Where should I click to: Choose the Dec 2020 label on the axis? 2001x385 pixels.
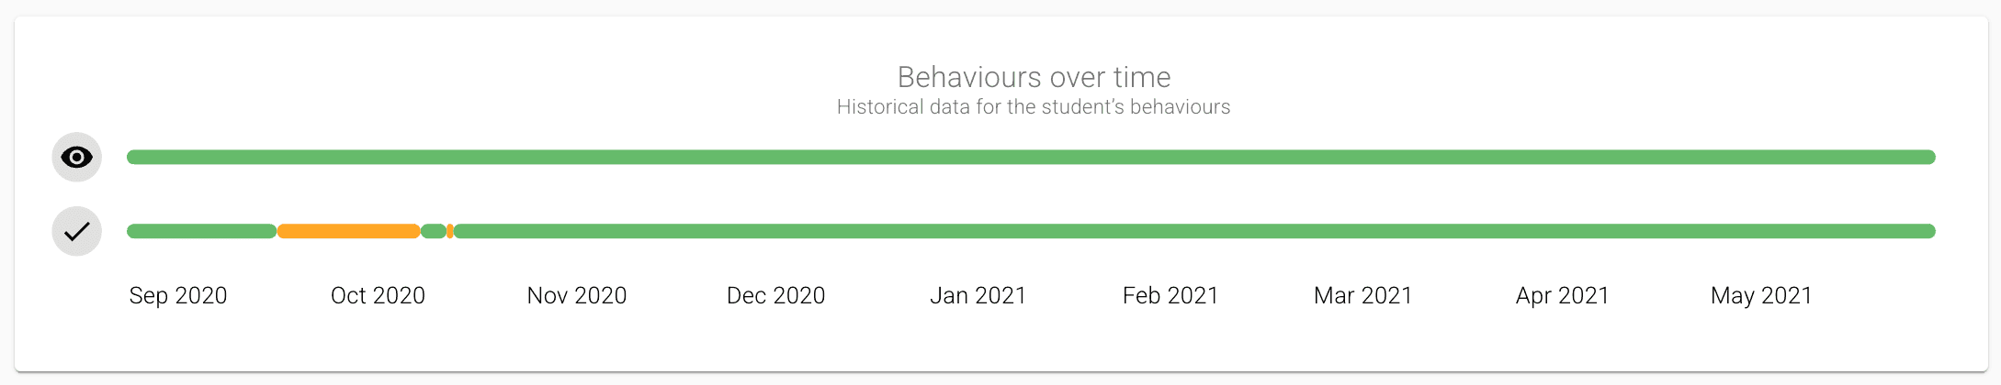point(776,296)
